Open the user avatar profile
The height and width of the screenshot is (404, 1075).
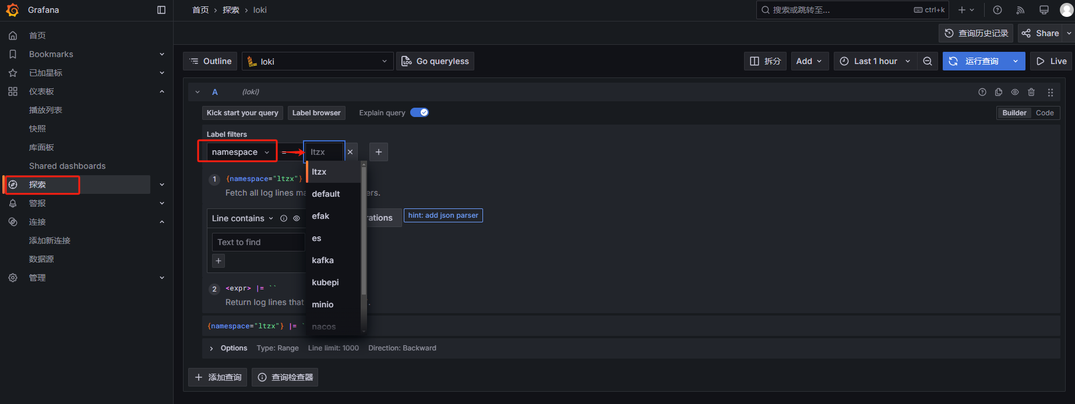(x=1066, y=10)
